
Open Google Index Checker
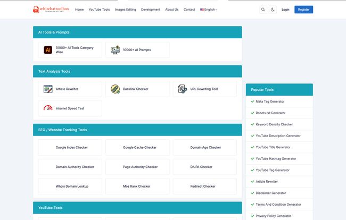(x=70, y=148)
